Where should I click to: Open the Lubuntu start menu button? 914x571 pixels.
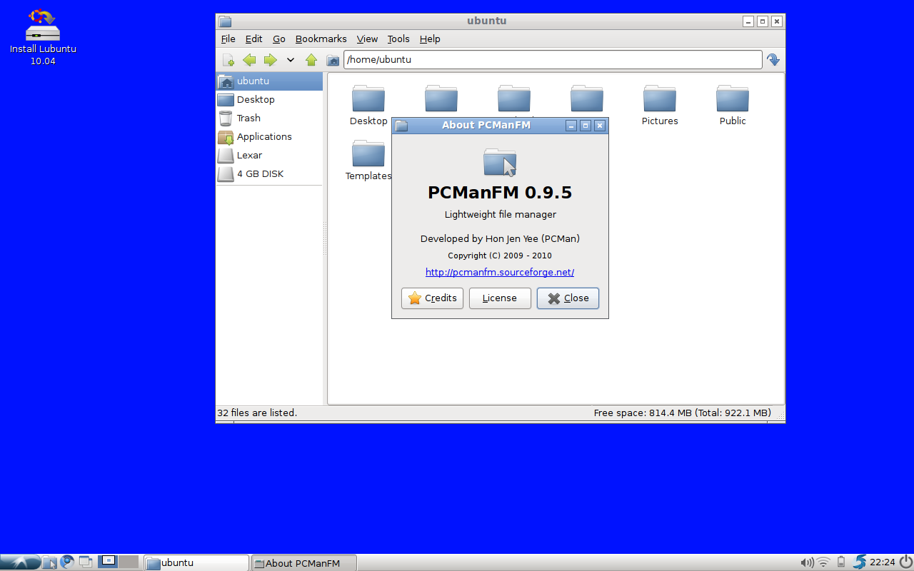tap(19, 562)
